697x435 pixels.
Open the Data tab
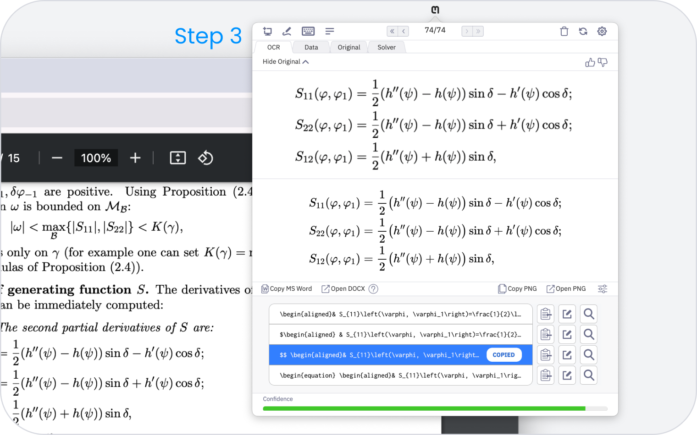[x=311, y=47]
